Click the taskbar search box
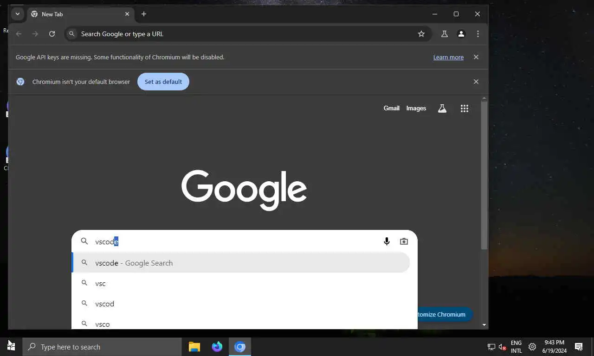 tap(102, 347)
